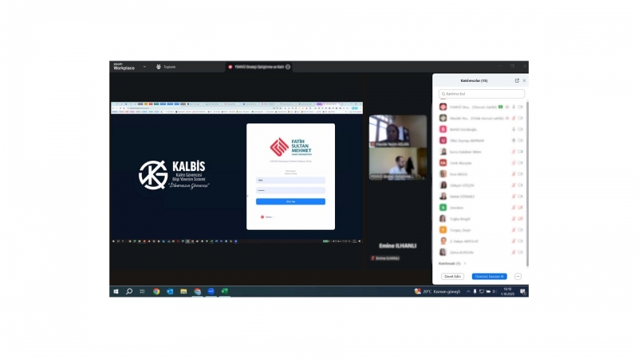The height and width of the screenshot is (358, 638).
Task: Click Tümünü Sessize Al button
Action: pos(489,276)
